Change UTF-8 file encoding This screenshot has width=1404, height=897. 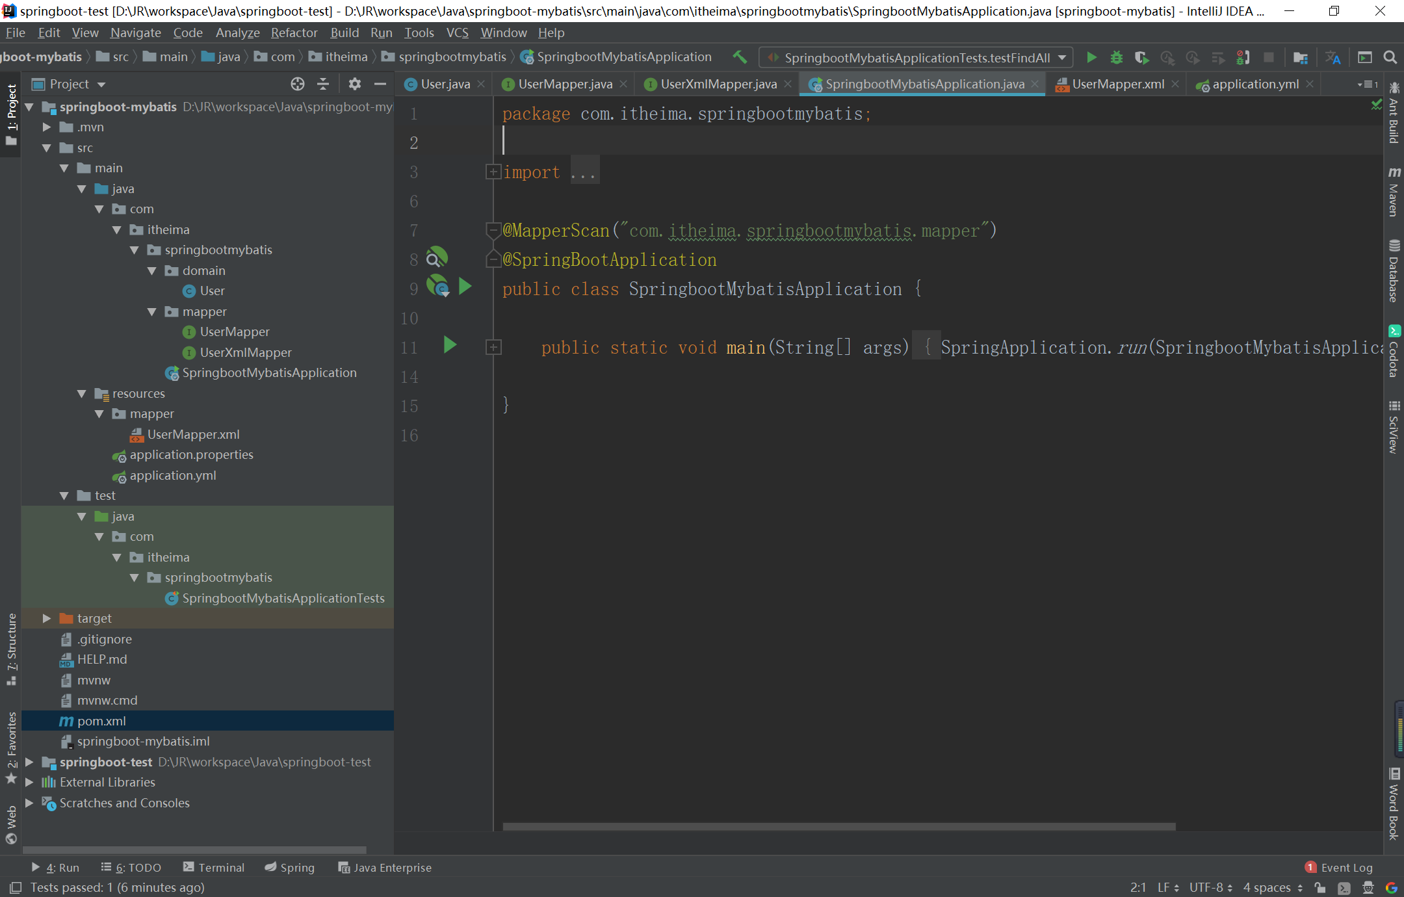(1210, 887)
